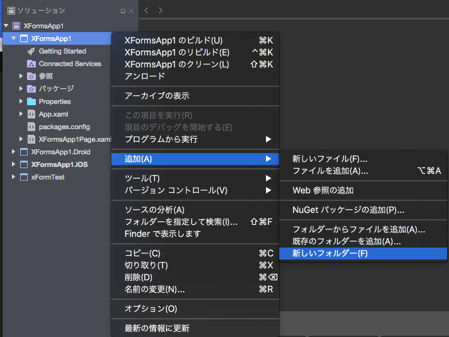Click the Properties folder icon
Viewport: 449px width, 337px height.
coord(31,101)
